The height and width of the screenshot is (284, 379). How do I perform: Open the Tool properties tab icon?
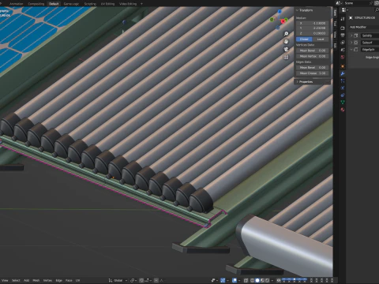click(343, 19)
